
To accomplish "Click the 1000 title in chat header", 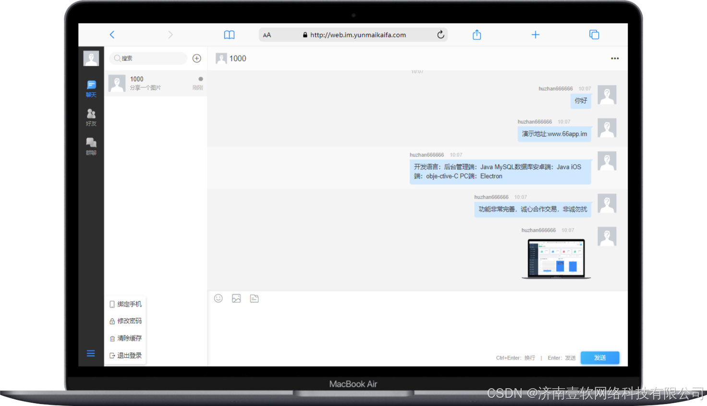I will [x=238, y=59].
